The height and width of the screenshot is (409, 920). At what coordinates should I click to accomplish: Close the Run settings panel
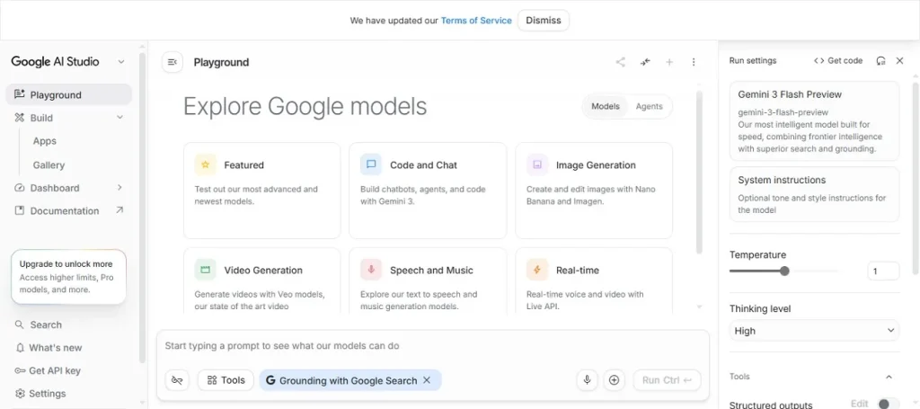pos(899,60)
